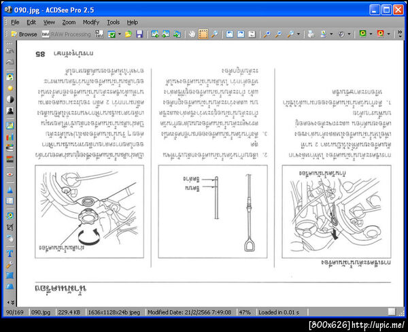Click the displayed manual page image
408x332 pixels.
click(210, 173)
